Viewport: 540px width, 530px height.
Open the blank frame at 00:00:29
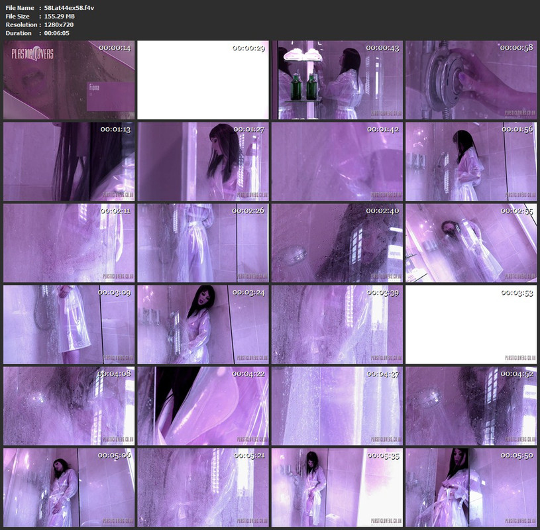pos(203,80)
